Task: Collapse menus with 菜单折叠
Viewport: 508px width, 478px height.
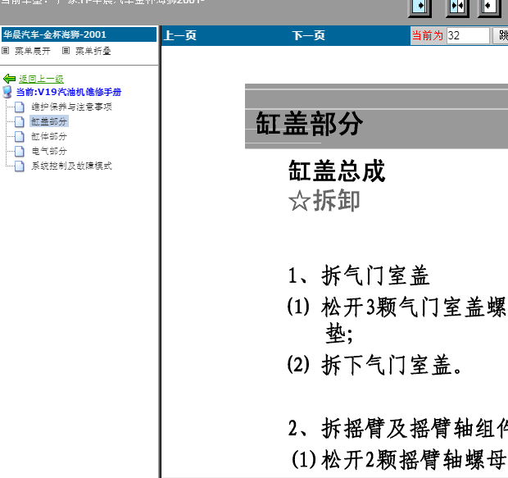Action: coord(93,51)
